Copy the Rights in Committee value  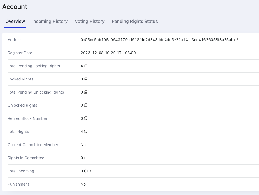coord(86,158)
